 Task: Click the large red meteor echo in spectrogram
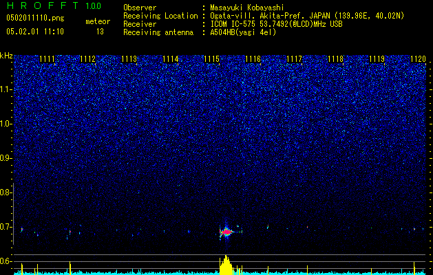(226, 232)
